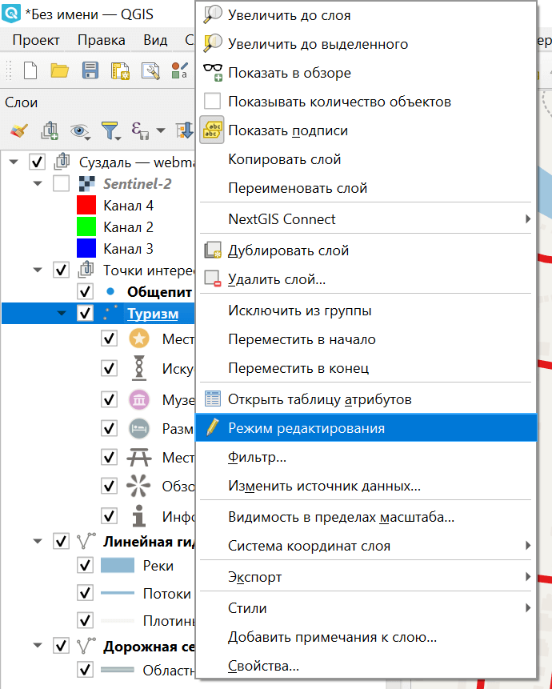Click the New Project icon

point(30,70)
